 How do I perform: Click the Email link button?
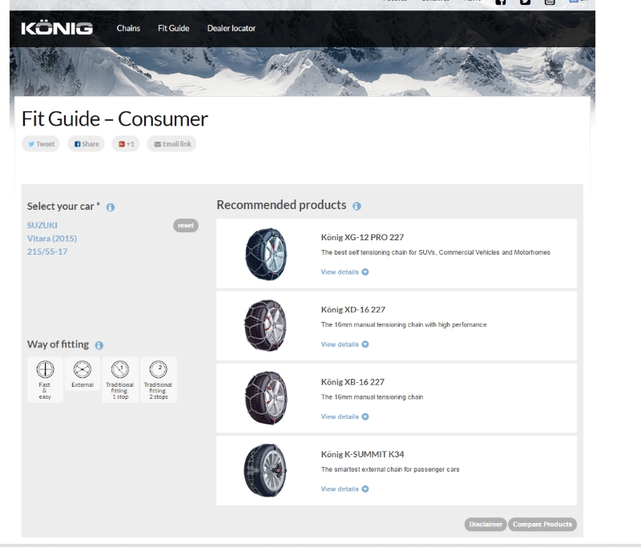[x=172, y=144]
